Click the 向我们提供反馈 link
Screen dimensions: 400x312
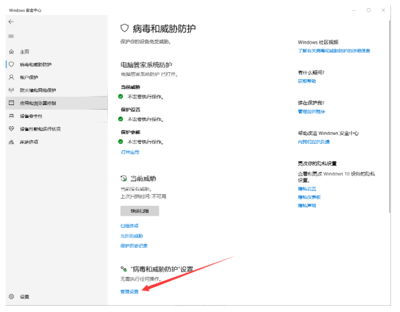click(x=314, y=141)
